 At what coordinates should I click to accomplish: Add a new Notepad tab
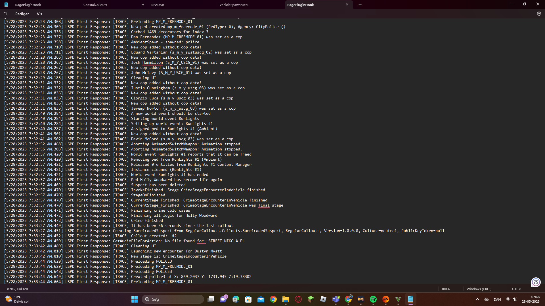pyautogui.click(x=360, y=5)
